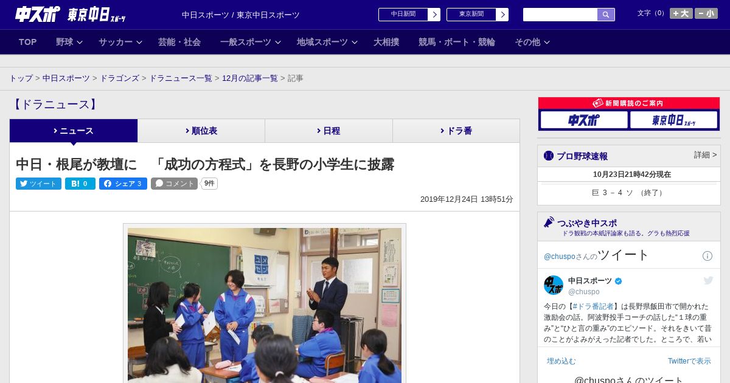The width and height of the screenshot is (730, 383).
Task: Click 12月の記事一覧 breadcrumb link
Action: 250,78
